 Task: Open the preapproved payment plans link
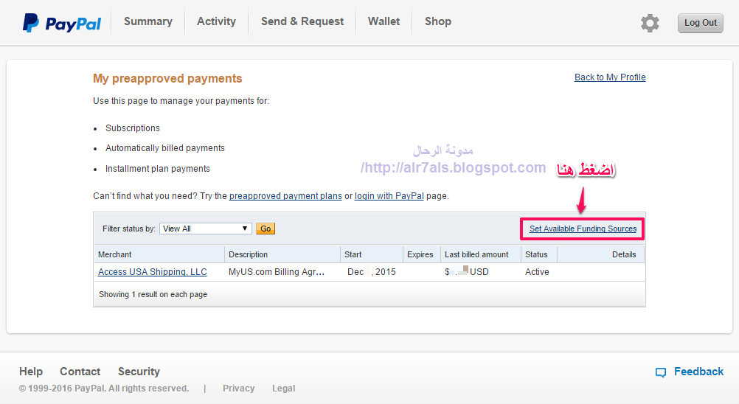[x=285, y=196]
